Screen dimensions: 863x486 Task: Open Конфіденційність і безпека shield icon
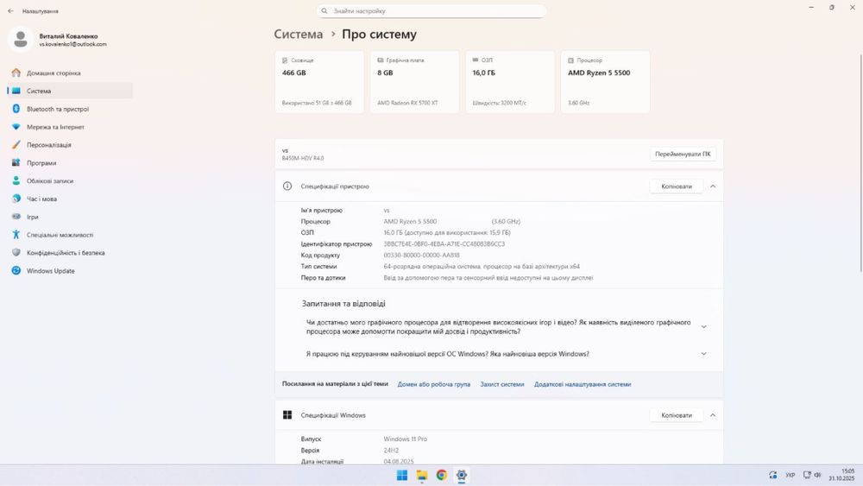click(16, 253)
